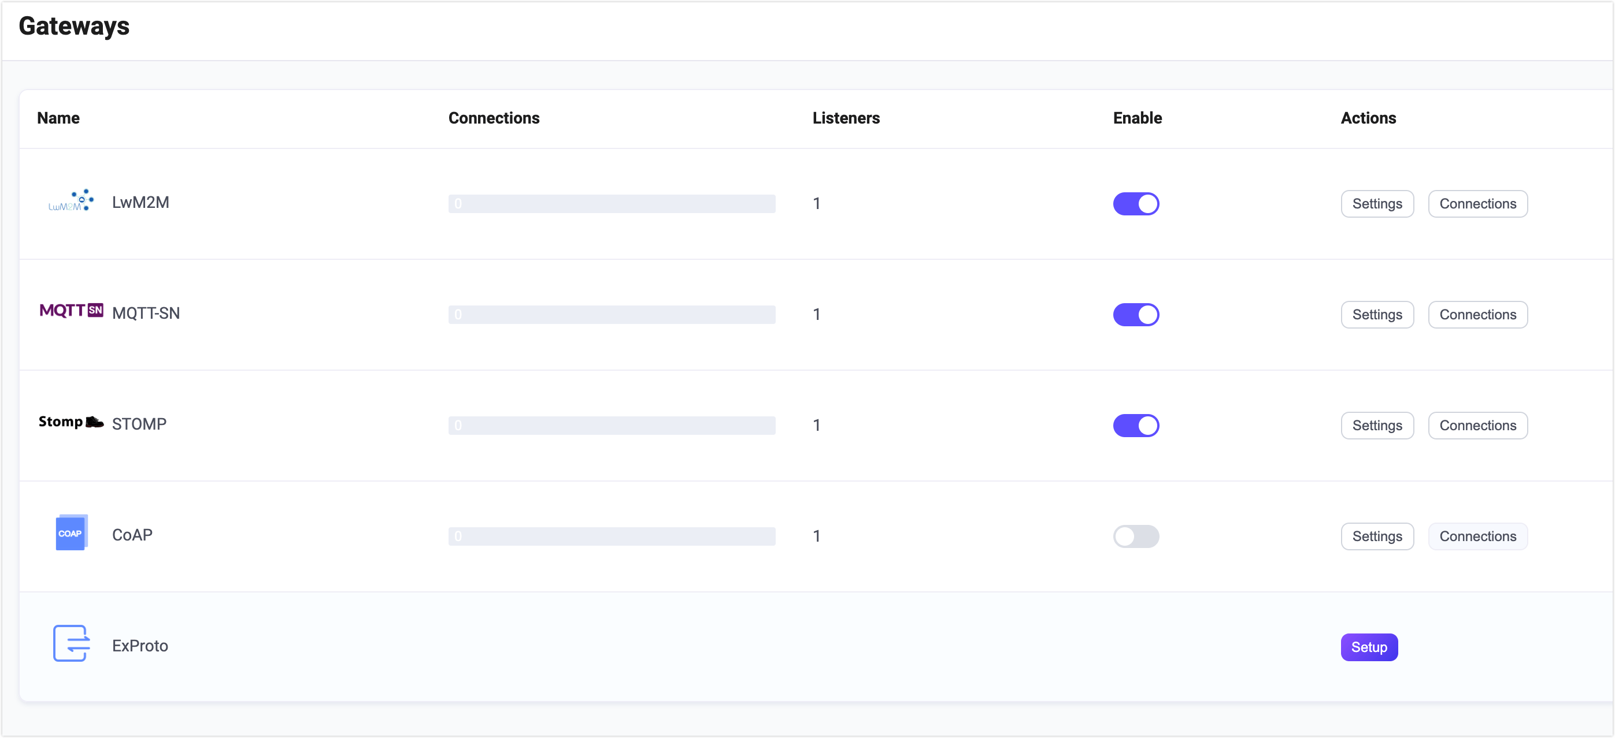Click the STOMP boot icon
The height and width of the screenshot is (738, 1615).
[70, 422]
